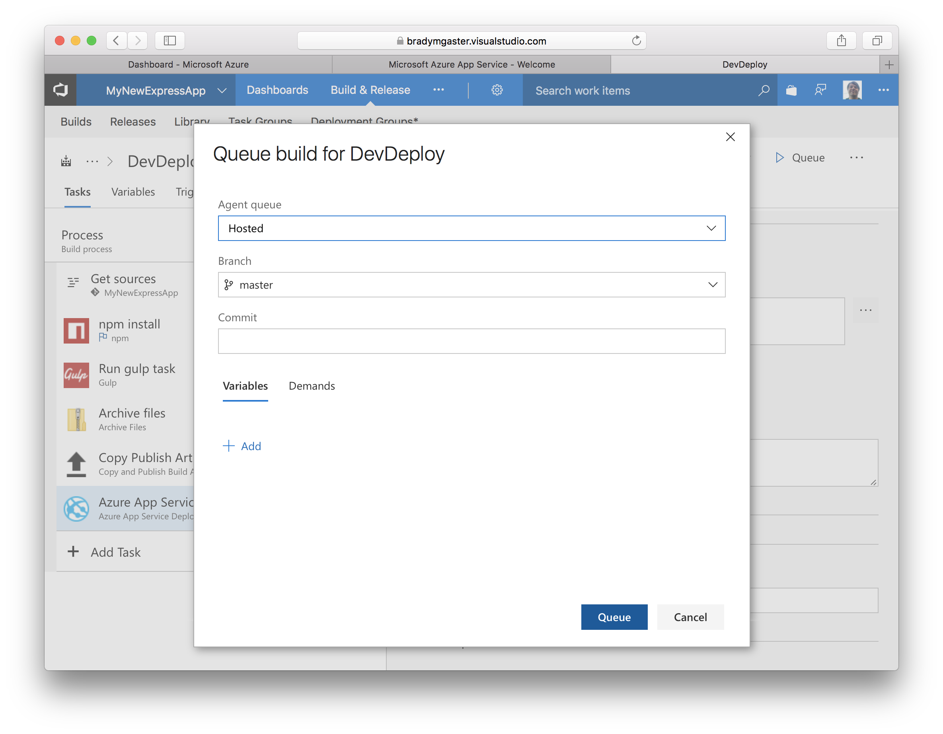The image size is (943, 734).
Task: Click the Commit input field
Action: point(471,341)
